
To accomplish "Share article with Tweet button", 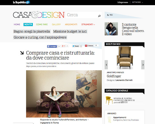I will click(76, 46).
